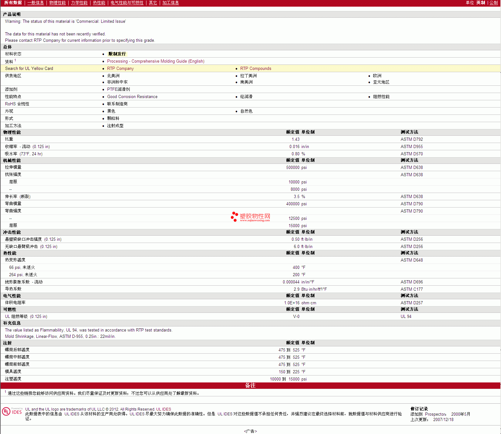Open the RTP Company link
Viewport: 501px width, 434px height.
(120, 69)
